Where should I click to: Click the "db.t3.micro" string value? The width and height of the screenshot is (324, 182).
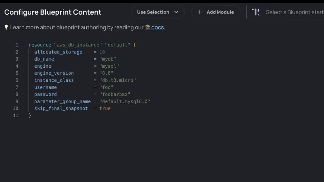[x=117, y=80]
